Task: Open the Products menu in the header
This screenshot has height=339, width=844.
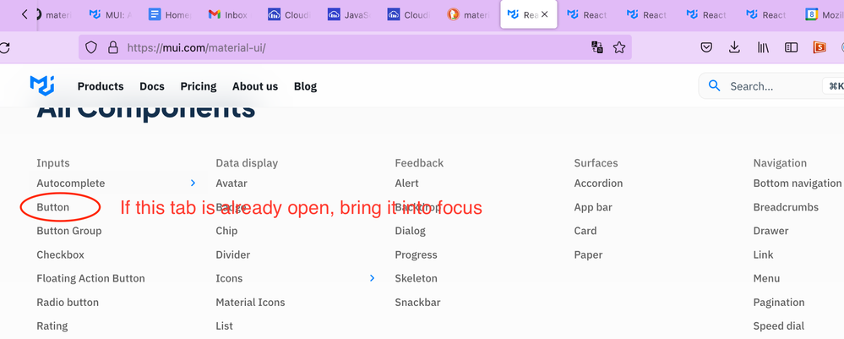Action: coord(101,86)
